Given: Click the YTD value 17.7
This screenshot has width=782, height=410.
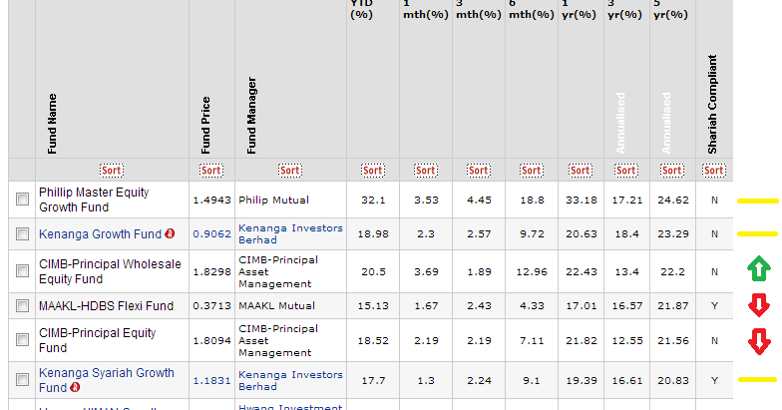Looking at the screenshot, I should tap(373, 381).
